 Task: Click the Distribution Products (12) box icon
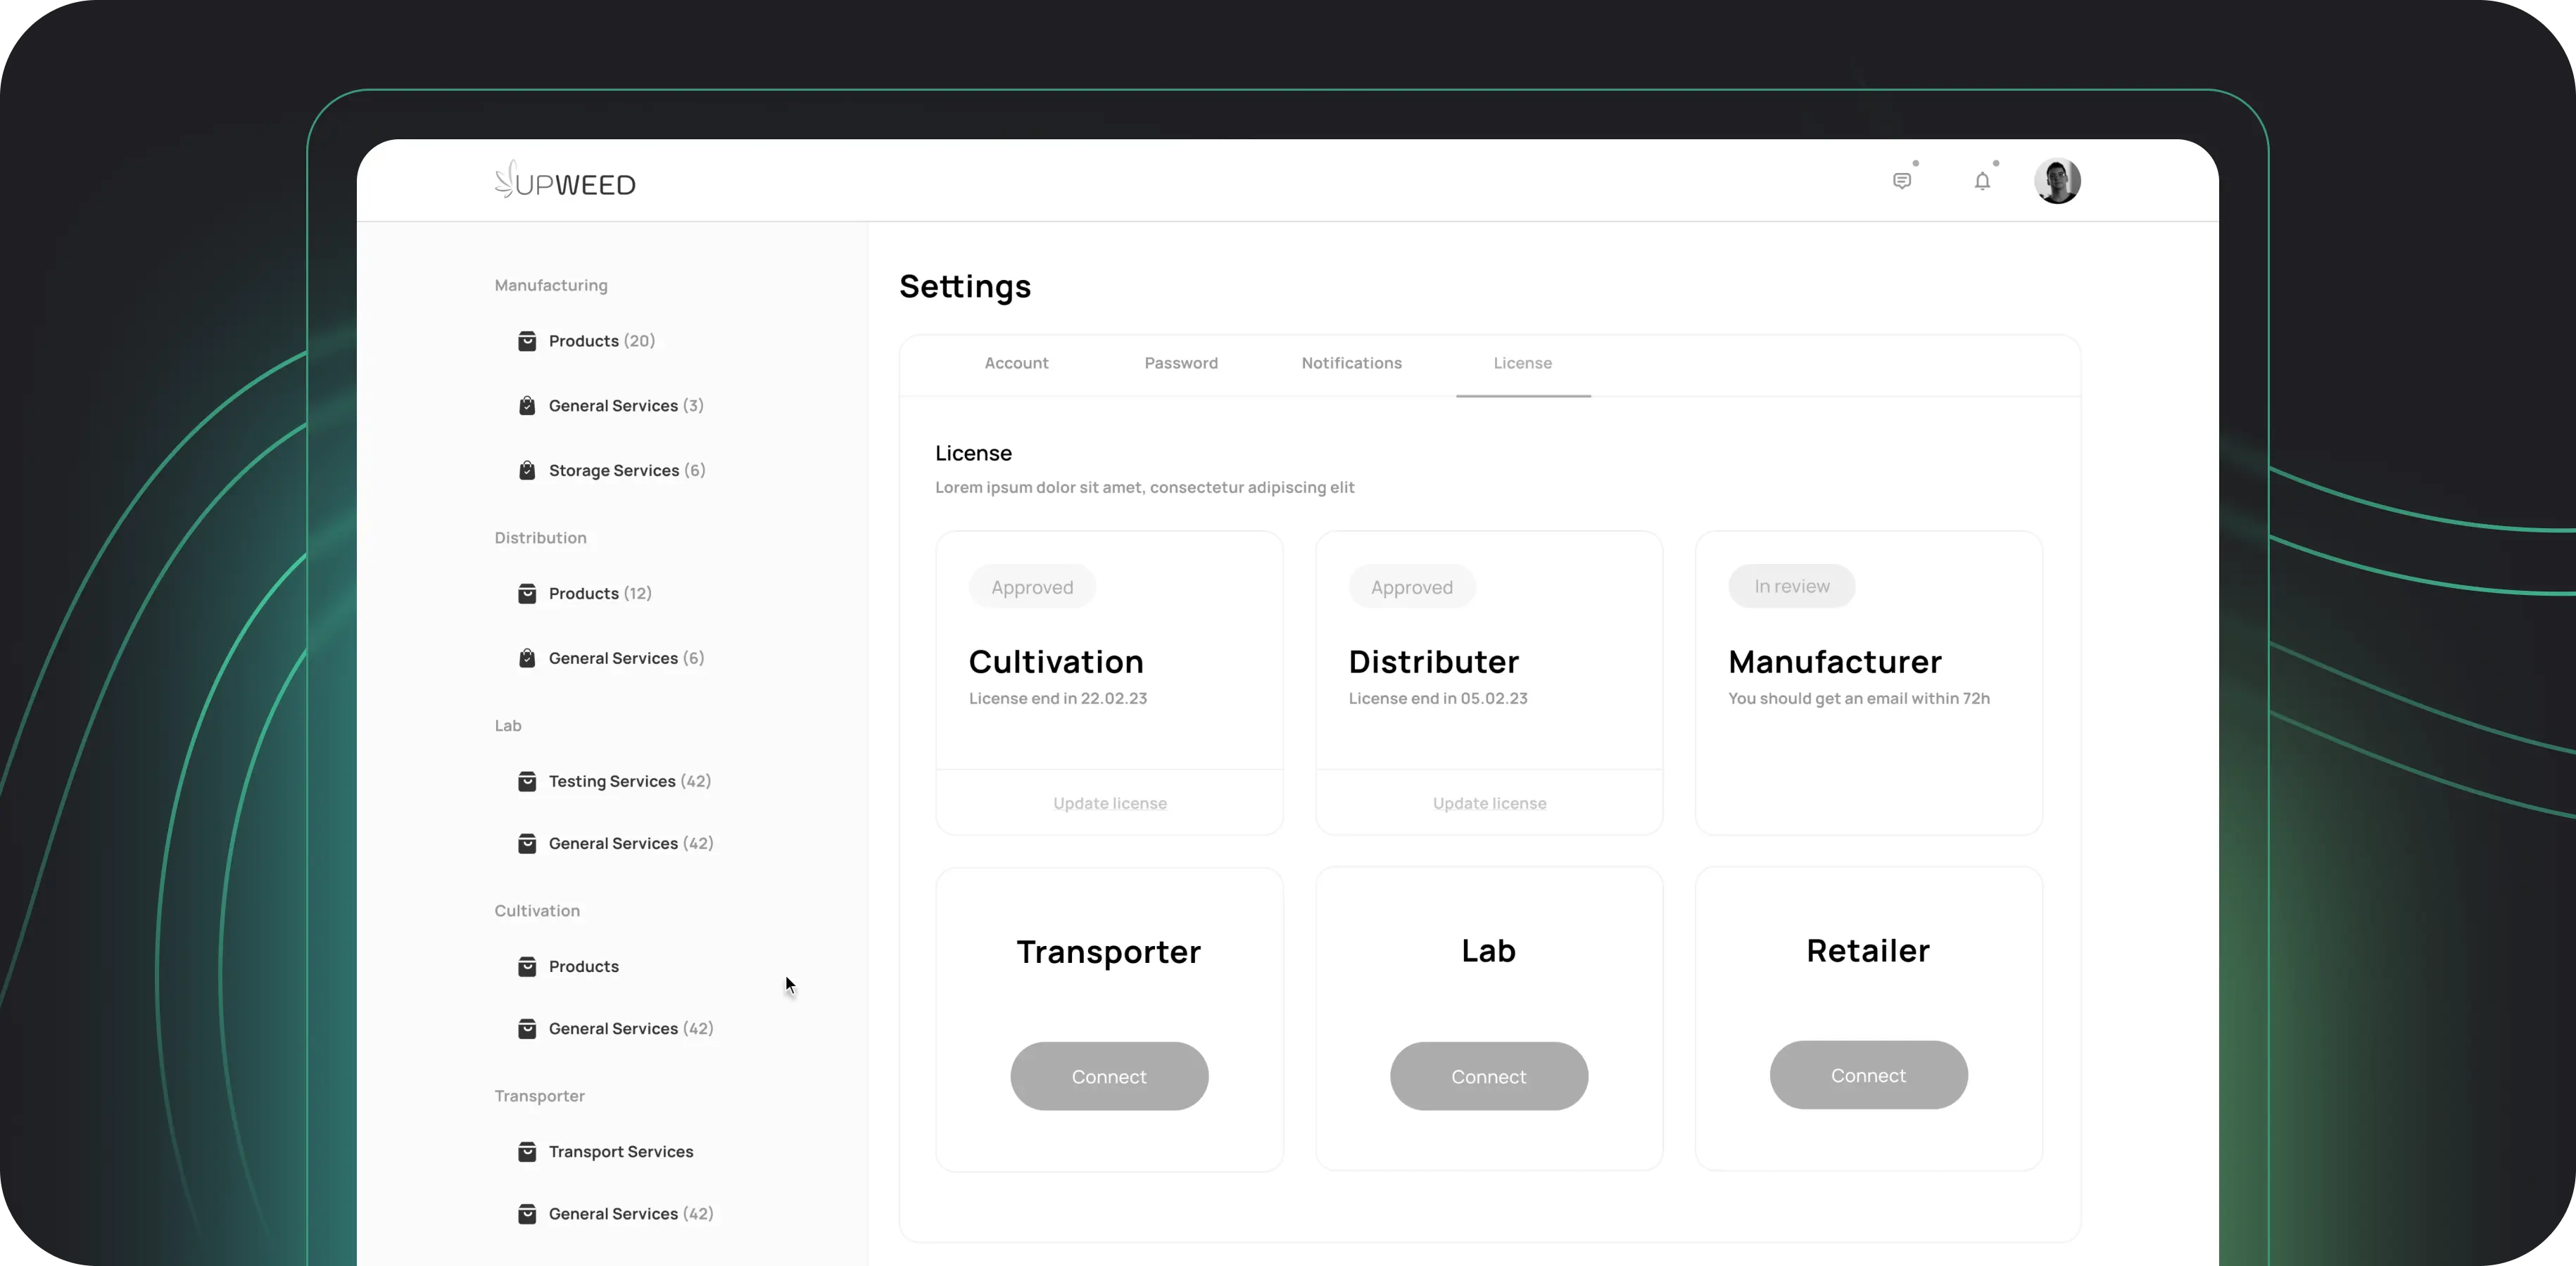[527, 594]
